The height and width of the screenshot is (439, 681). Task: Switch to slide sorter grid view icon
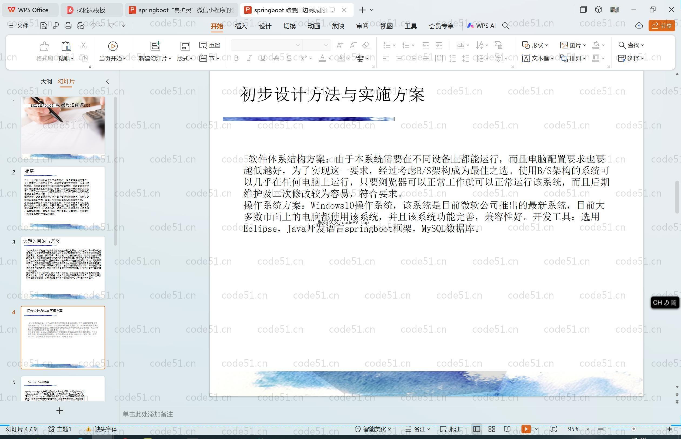(492, 429)
